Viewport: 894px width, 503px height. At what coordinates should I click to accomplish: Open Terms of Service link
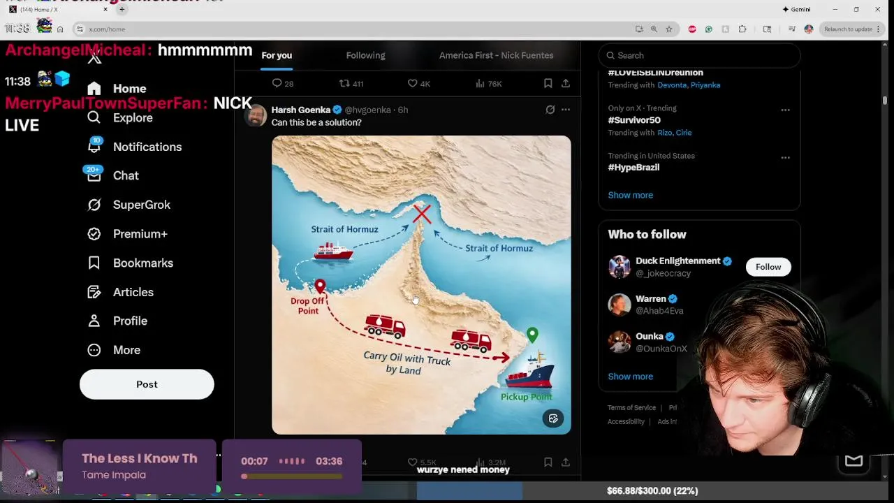click(x=631, y=408)
